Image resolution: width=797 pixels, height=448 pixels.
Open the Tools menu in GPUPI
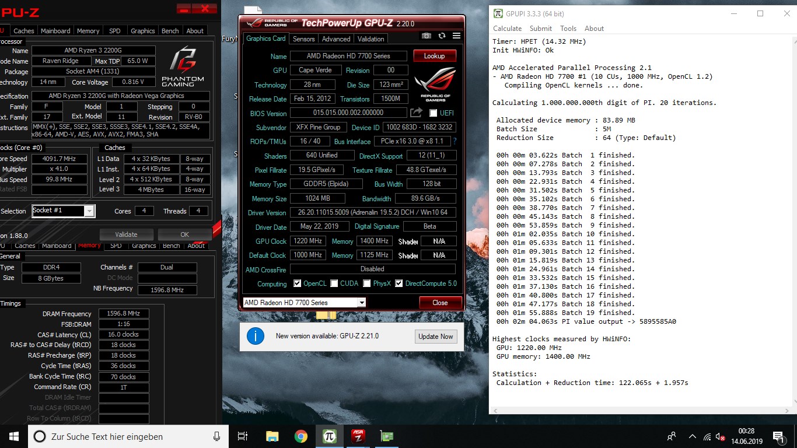click(x=568, y=28)
